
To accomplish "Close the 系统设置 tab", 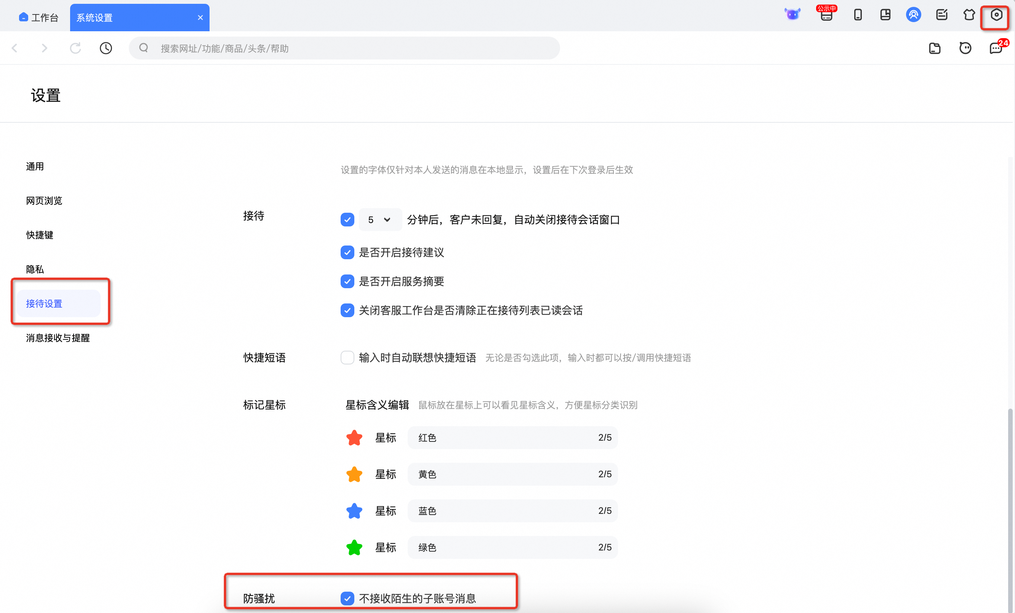I will point(200,18).
